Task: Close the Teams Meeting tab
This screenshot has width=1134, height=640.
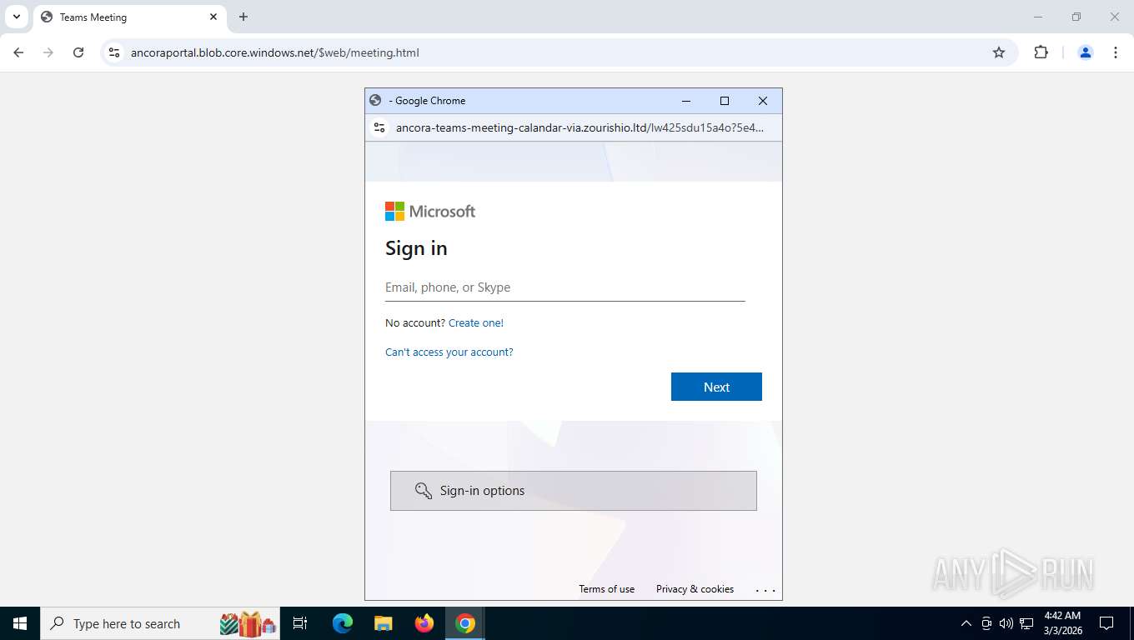Action: [x=213, y=17]
